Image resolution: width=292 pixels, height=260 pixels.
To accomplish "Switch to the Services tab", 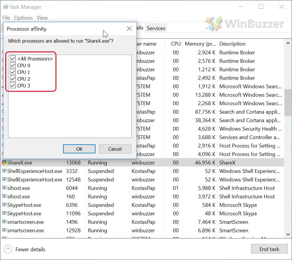I will (x=156, y=28).
